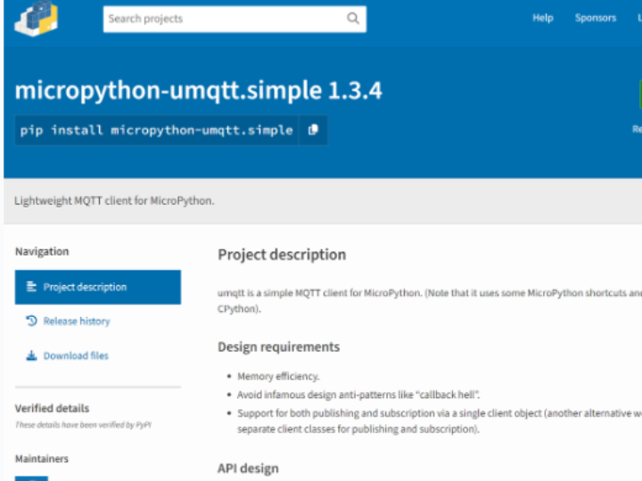Click the Download files arrow icon
The height and width of the screenshot is (481, 642).
click(31, 355)
